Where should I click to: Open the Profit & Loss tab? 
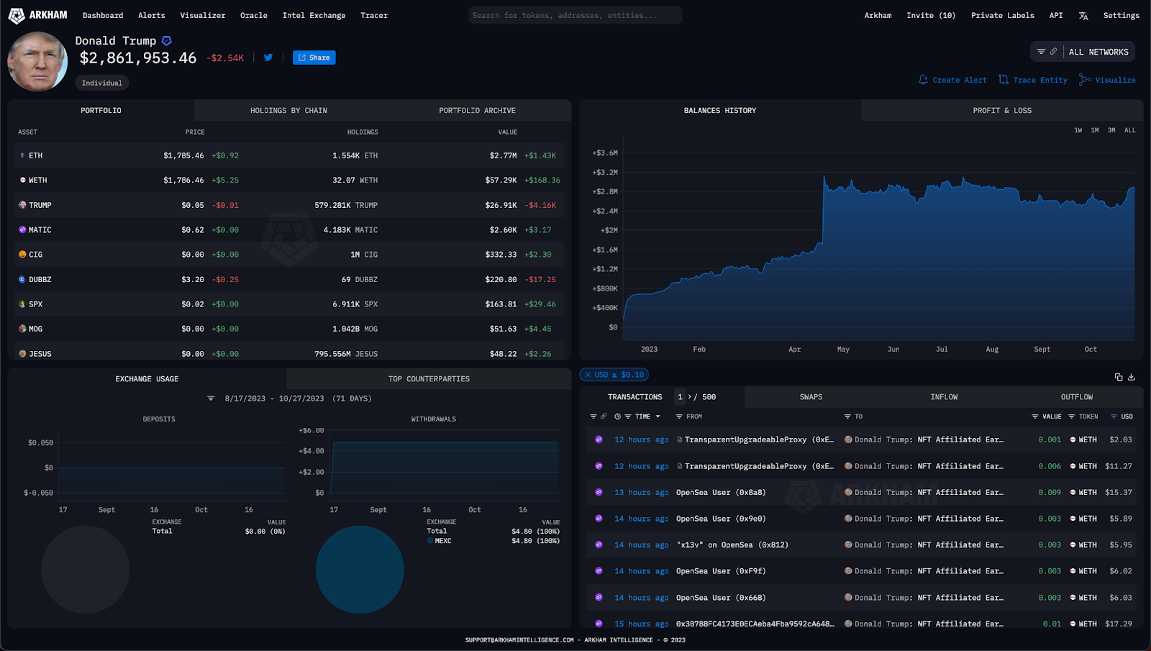1001,111
